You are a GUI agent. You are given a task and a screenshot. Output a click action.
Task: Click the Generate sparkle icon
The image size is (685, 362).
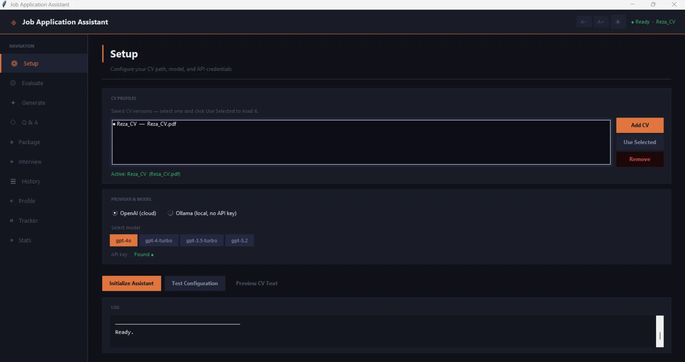tap(13, 103)
